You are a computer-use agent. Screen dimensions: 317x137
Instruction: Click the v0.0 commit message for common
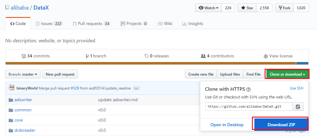[102, 110]
